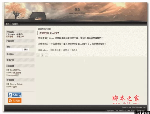Screen dimensions: 150x114
Task: Click the blog title aa
Action: tap(77, 9)
